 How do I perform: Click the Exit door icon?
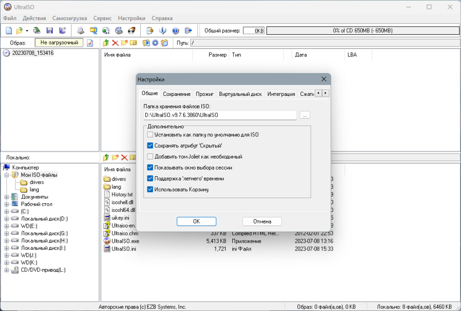tap(188, 31)
